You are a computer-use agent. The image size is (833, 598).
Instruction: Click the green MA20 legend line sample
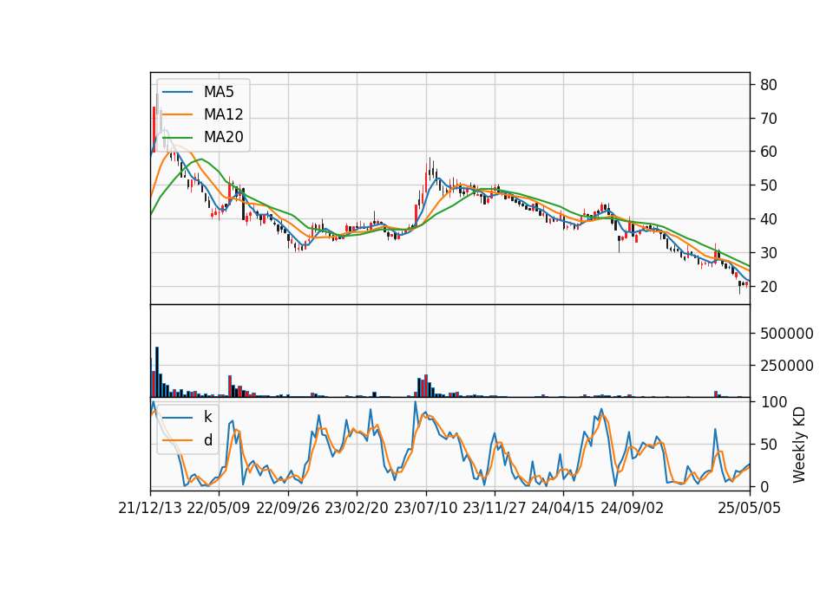177,138
